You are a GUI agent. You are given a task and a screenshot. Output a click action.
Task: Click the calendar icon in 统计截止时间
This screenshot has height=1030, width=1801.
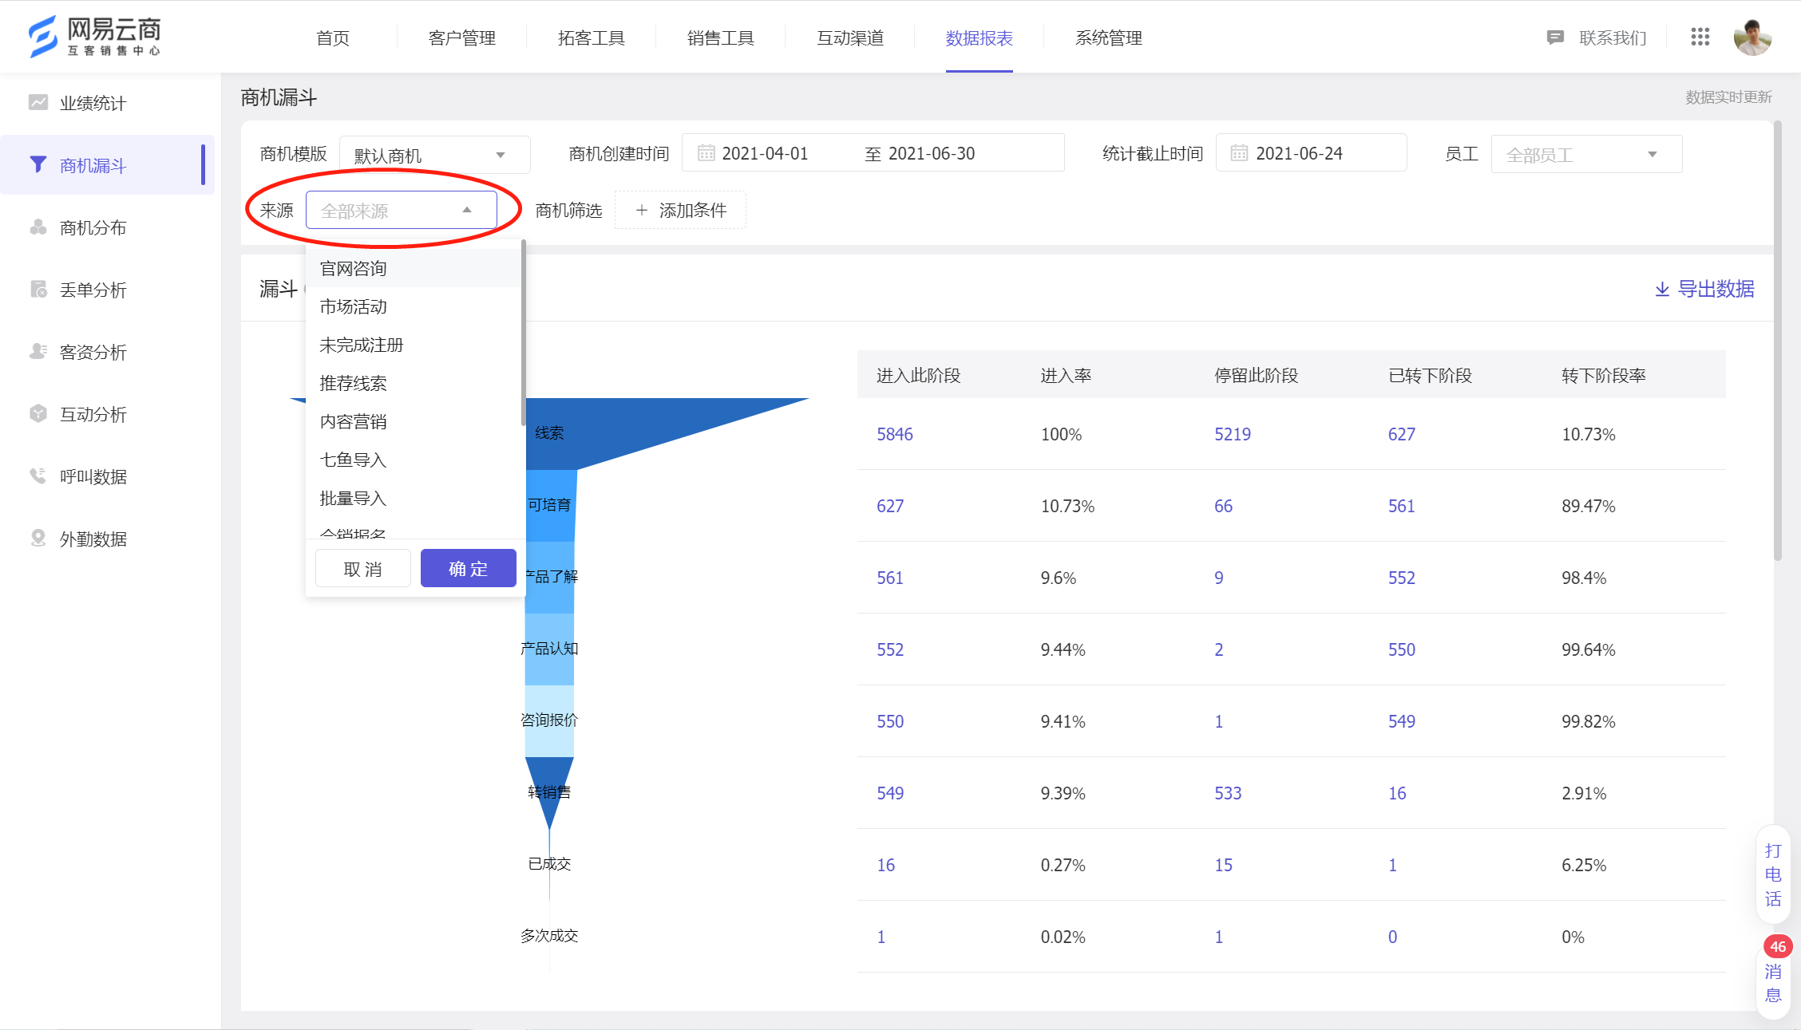pyautogui.click(x=1239, y=152)
